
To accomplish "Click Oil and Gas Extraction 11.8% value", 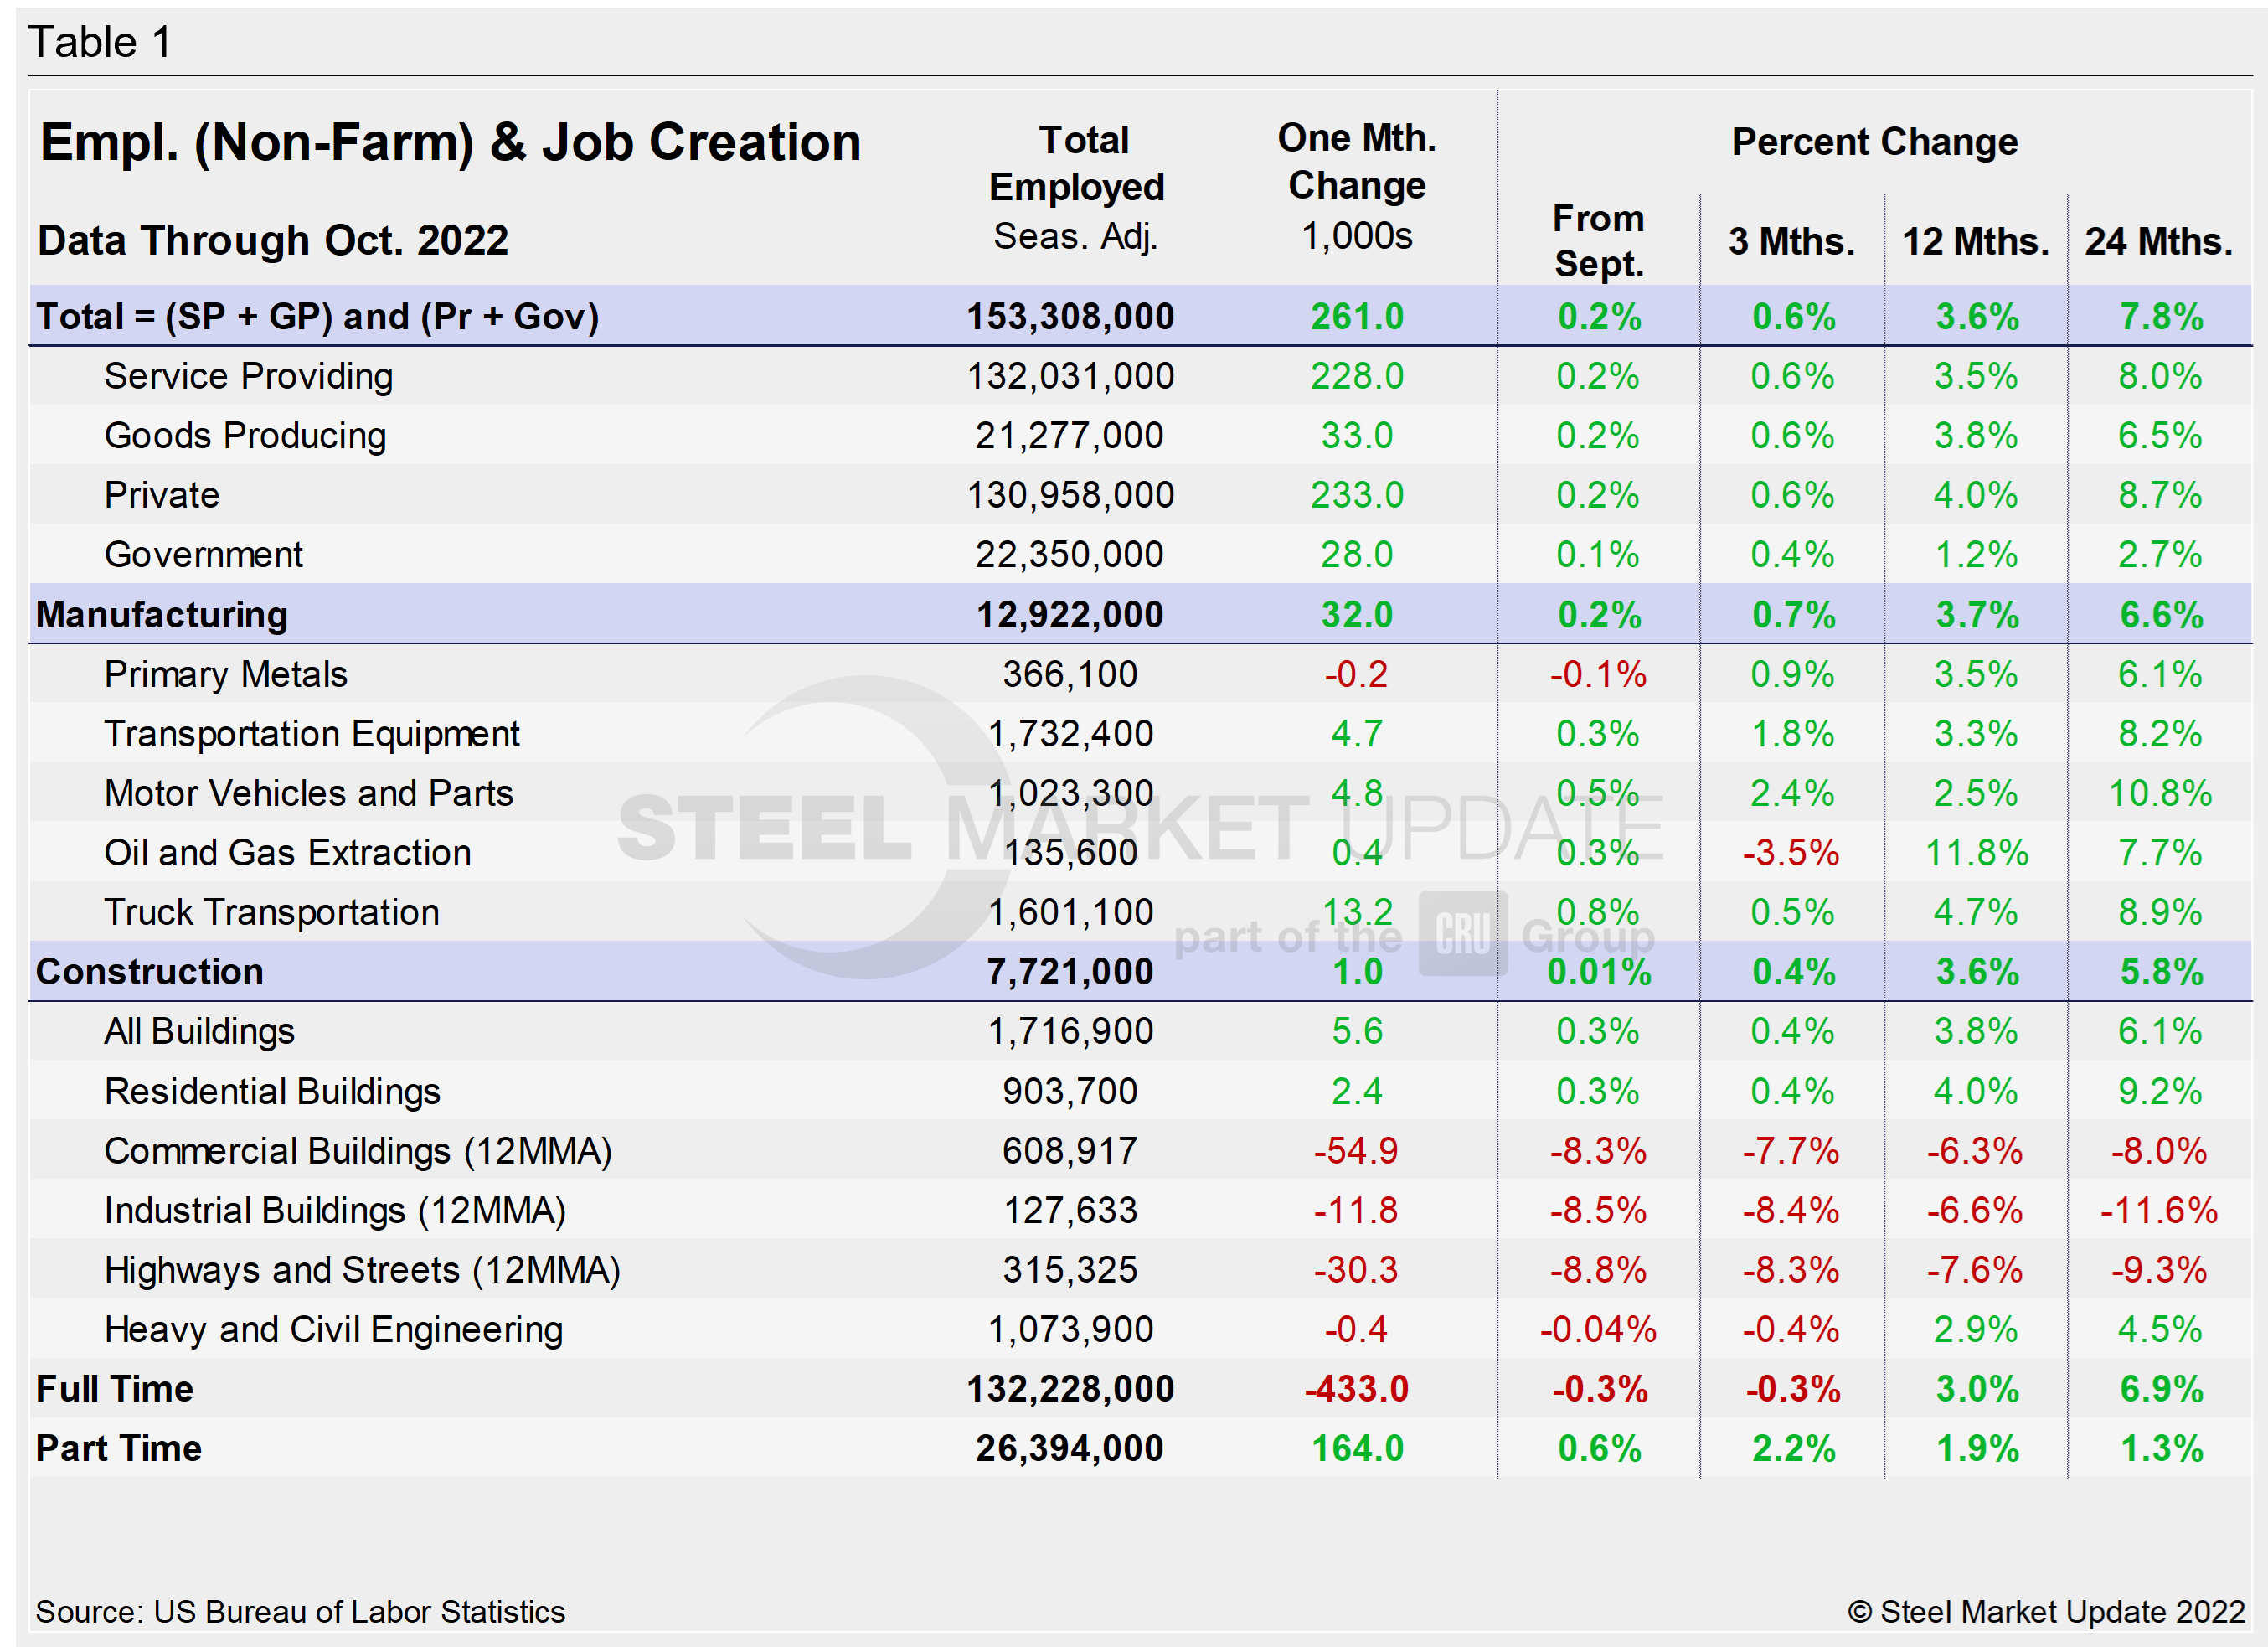I will (x=1976, y=853).
